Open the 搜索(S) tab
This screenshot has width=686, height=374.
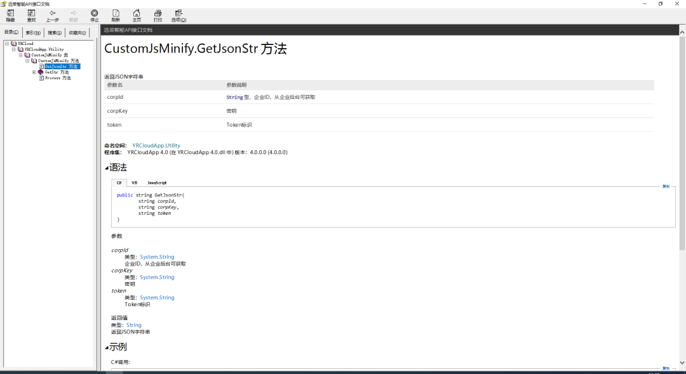[x=55, y=32]
